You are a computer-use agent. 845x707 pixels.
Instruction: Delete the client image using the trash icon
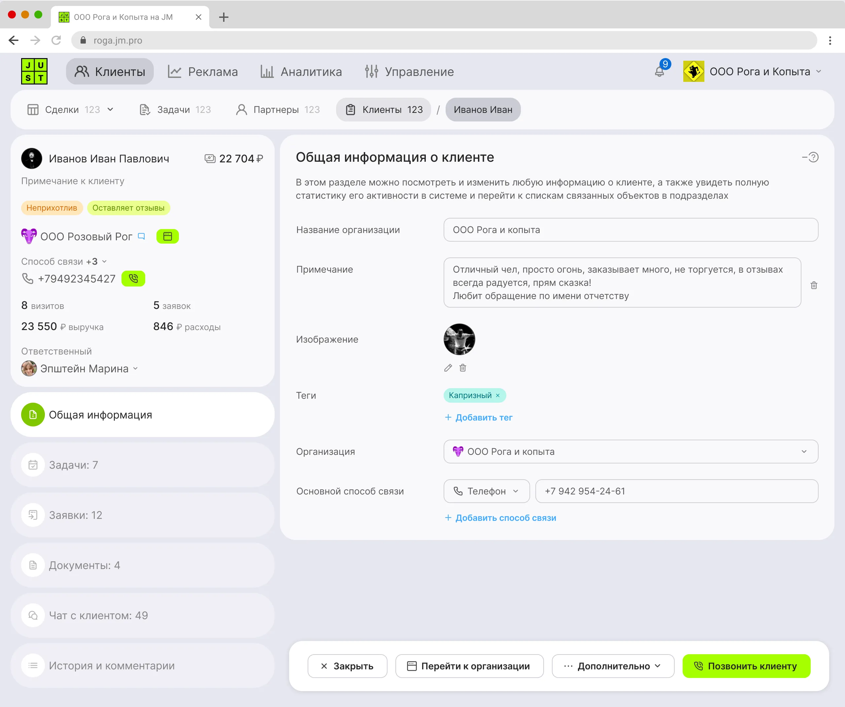463,368
